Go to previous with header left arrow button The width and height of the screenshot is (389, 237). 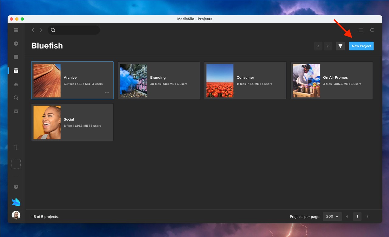[x=318, y=46]
